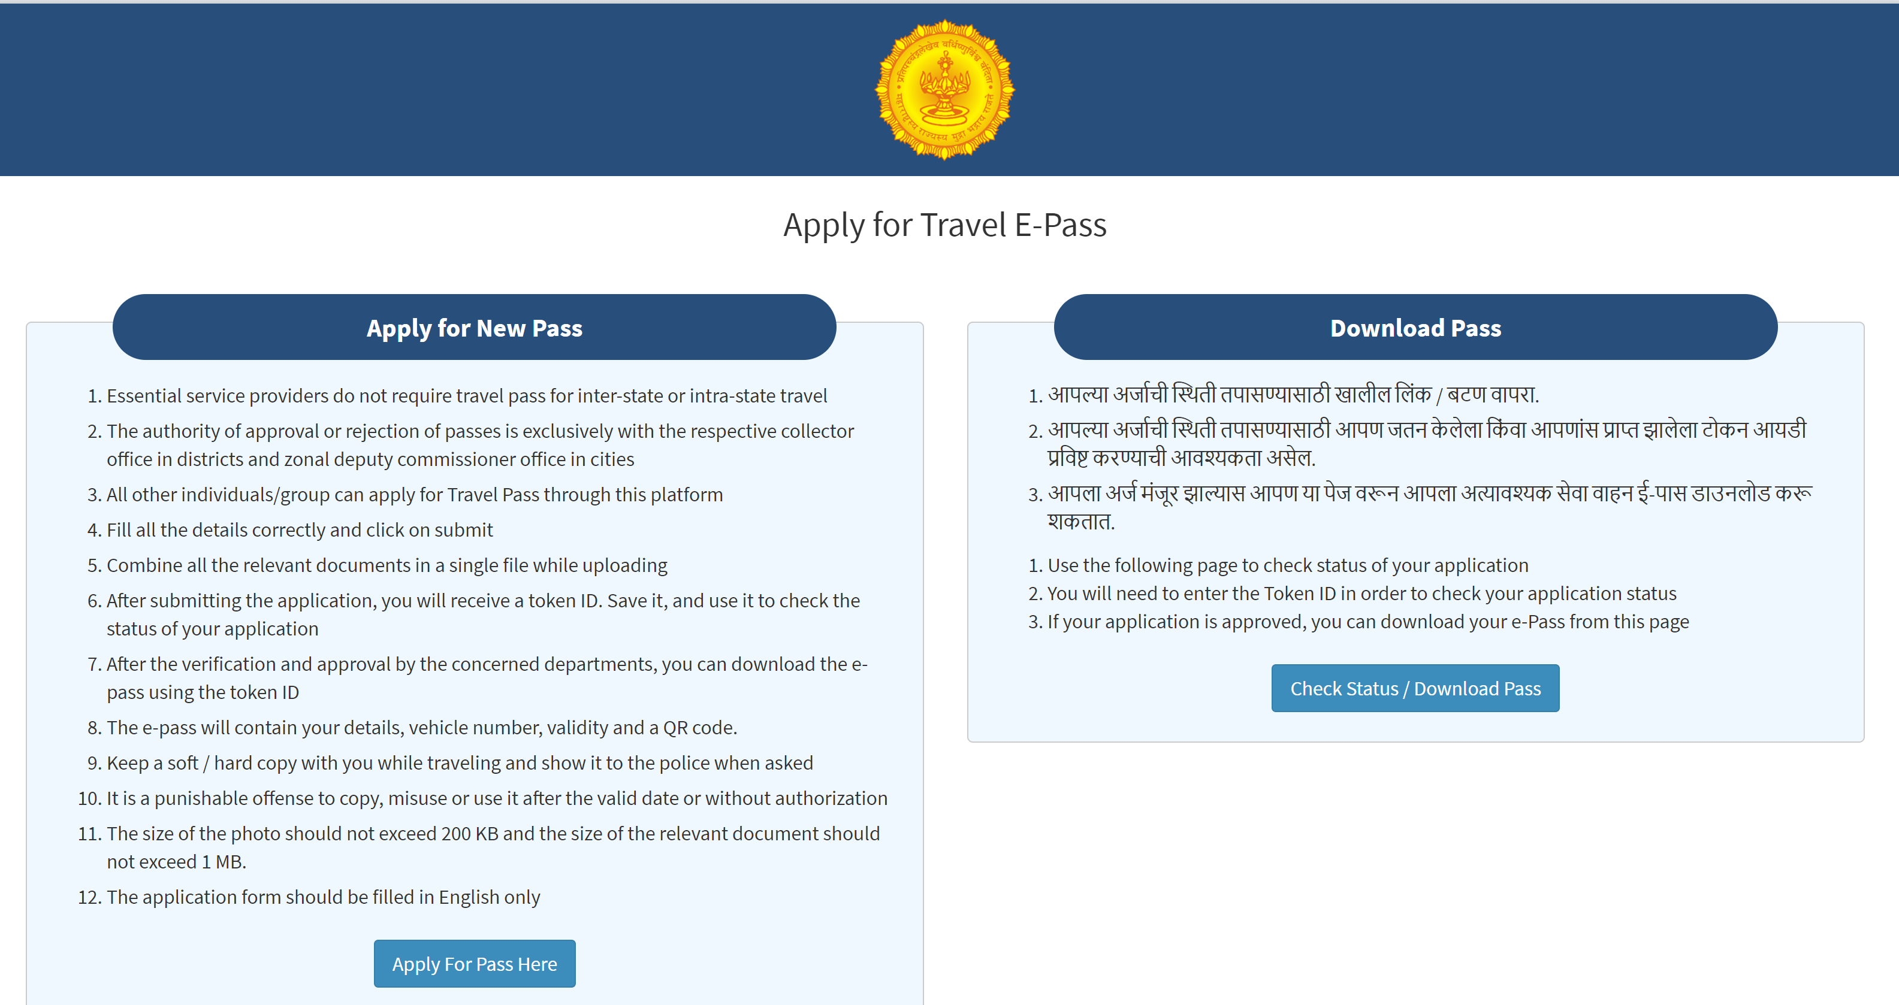Open Check Status / Download Pass
1899x1005 pixels.
(1415, 688)
